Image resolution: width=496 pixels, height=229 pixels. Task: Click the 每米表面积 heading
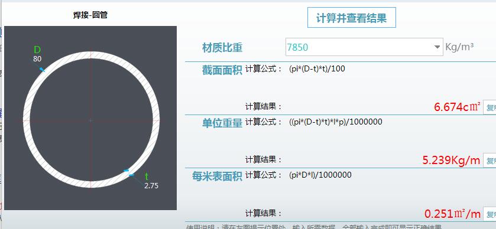click(x=218, y=176)
